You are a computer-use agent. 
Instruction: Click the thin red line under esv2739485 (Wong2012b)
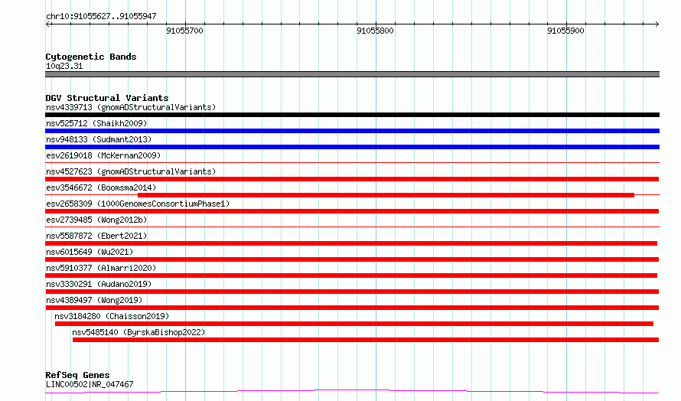[x=352, y=227]
